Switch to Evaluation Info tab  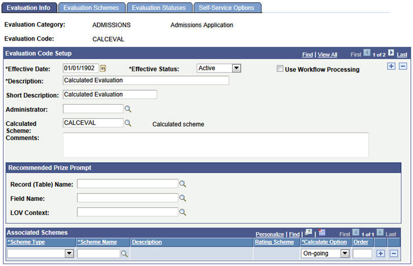click(x=29, y=8)
